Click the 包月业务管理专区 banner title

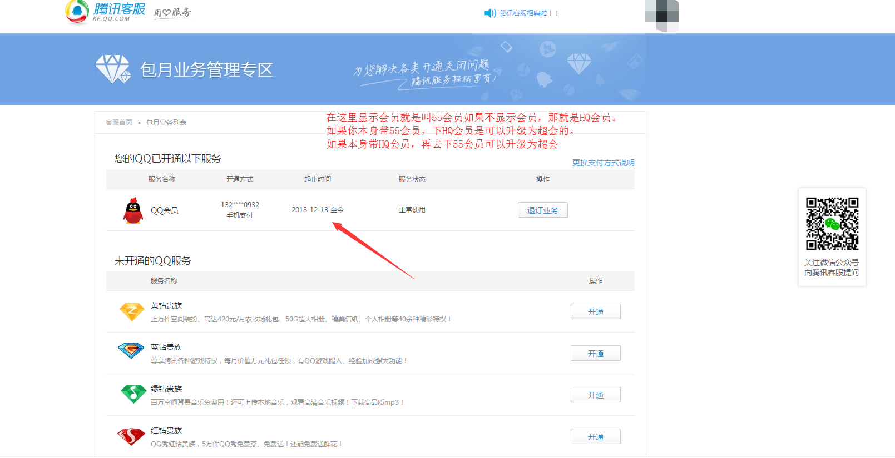(x=206, y=70)
